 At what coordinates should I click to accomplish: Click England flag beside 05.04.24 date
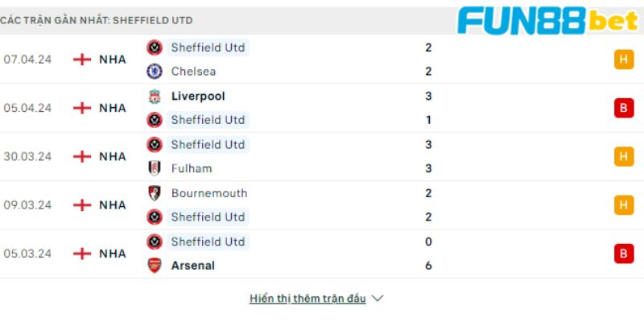click(82, 108)
